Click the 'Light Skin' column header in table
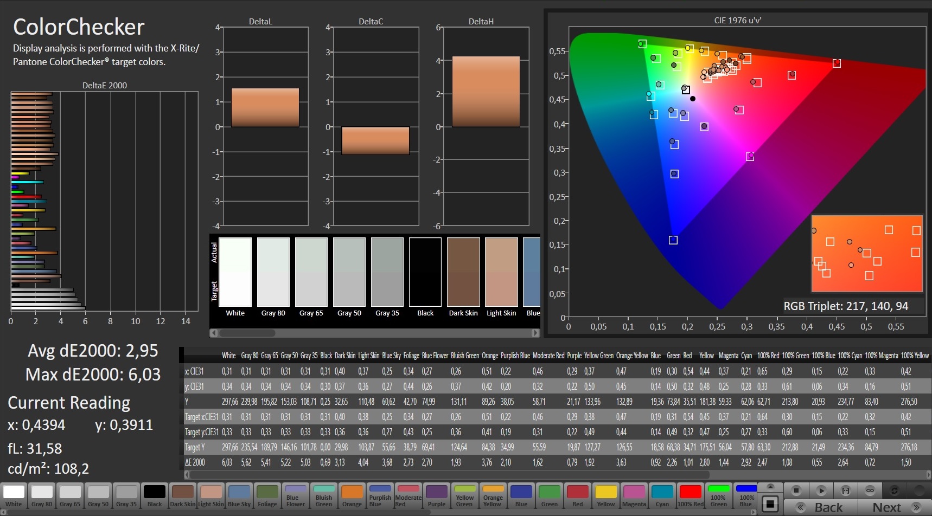932x516 pixels. point(368,356)
